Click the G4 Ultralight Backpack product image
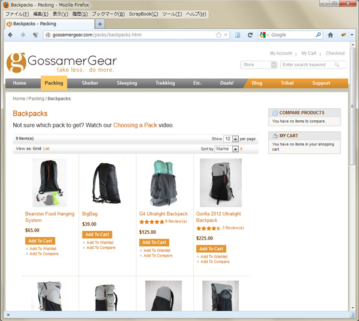Image resolution: width=359 pixels, height=321 pixels. pos(164,183)
